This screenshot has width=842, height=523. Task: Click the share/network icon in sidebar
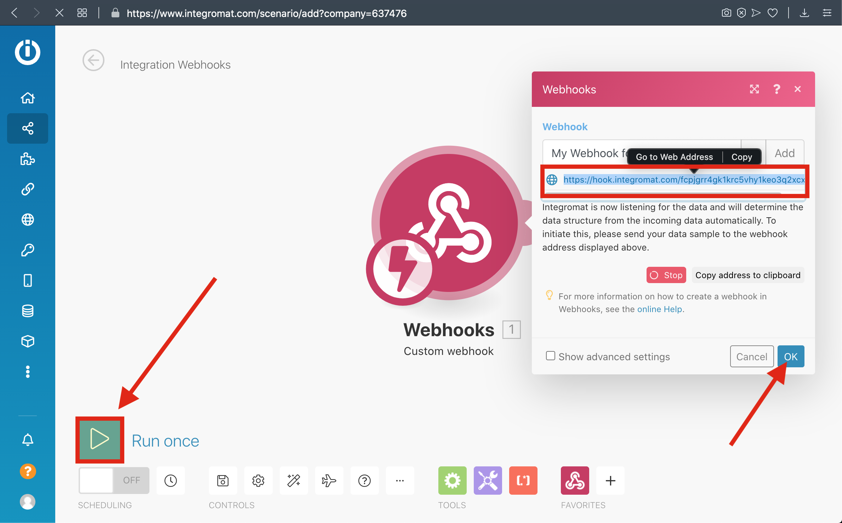coord(27,127)
